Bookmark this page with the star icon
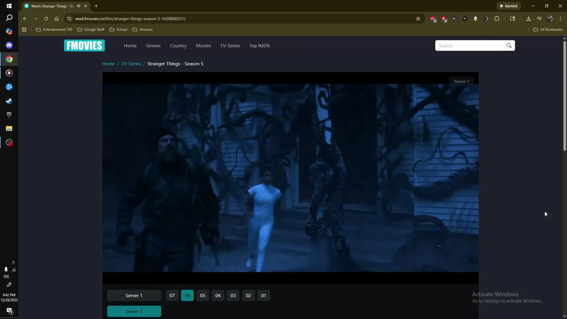The width and height of the screenshot is (567, 319). coord(418,19)
